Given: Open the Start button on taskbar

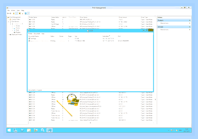Looking at the screenshot, I should pos(9,130).
